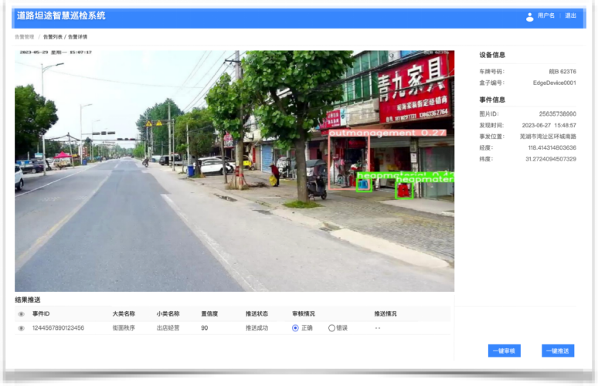Screen dimensions: 598x386
Task: Click the 街面秩序 category cell
Action: click(124, 328)
